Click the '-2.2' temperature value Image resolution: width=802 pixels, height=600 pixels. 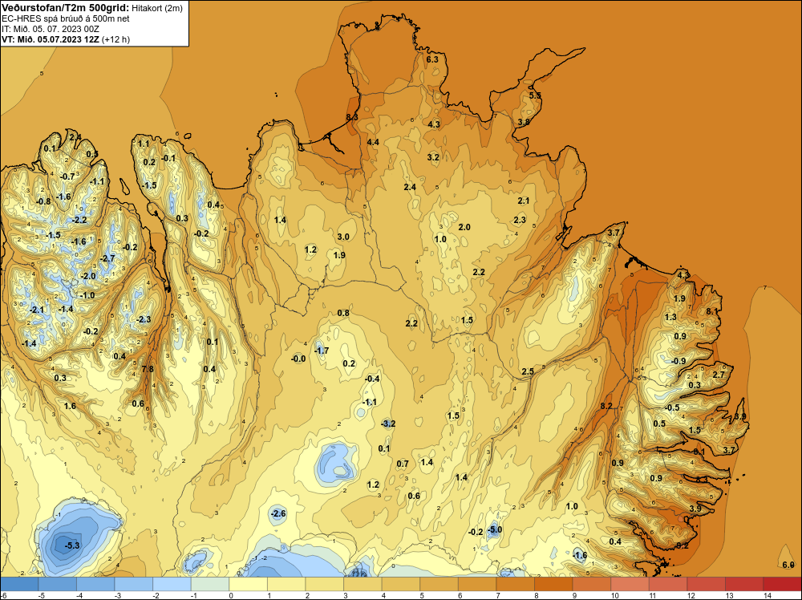79,220
